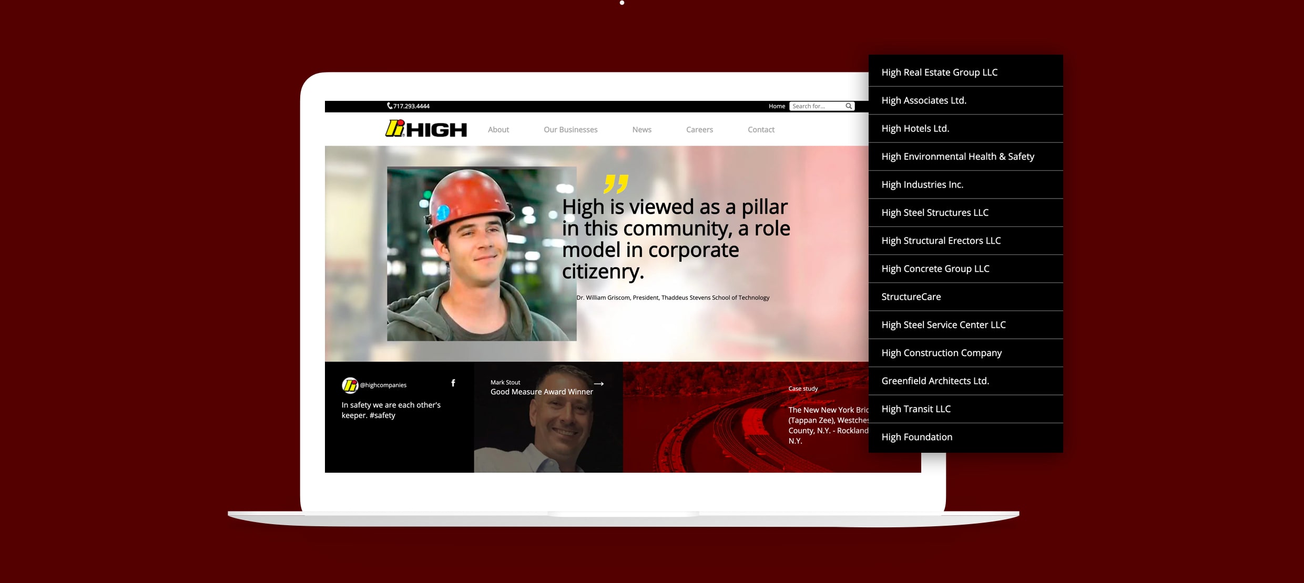Screen dimensions: 1304x583
Task: Click the Home link
Action: 777,106
